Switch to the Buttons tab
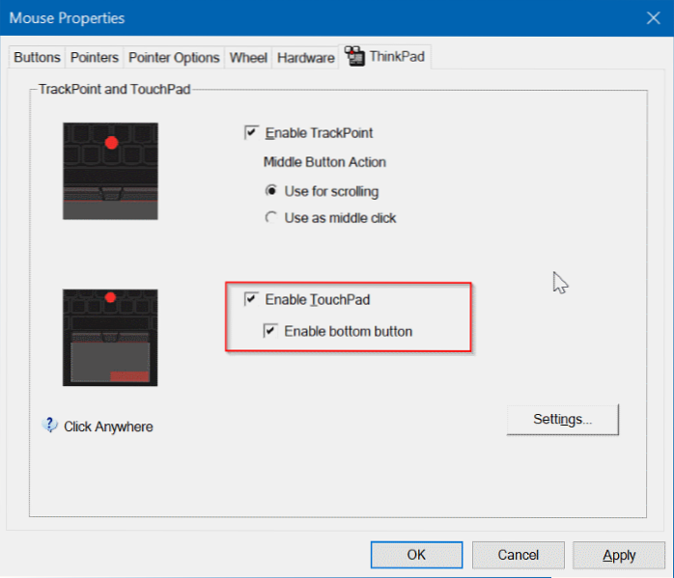The width and height of the screenshot is (674, 578). pos(38,58)
